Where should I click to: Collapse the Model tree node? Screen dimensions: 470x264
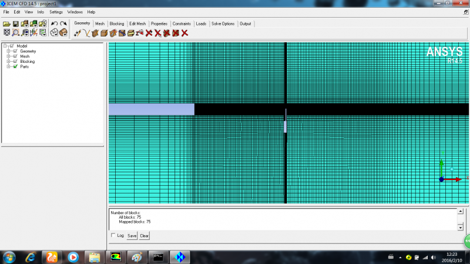(x=5, y=46)
